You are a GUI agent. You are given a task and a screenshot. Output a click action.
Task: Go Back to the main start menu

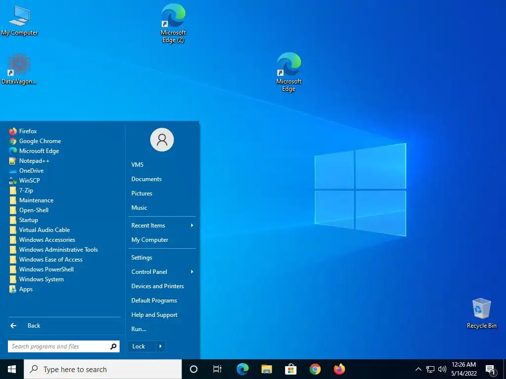(x=25, y=326)
